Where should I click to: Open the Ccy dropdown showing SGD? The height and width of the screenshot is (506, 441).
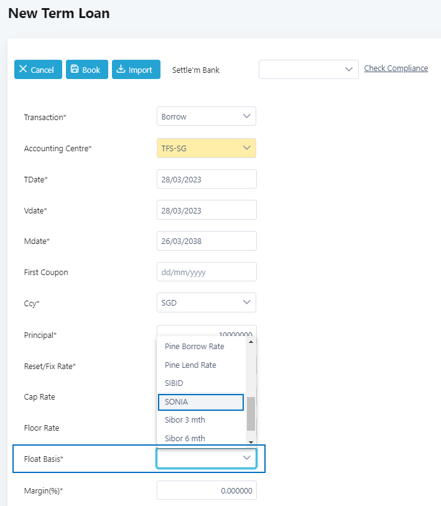click(x=206, y=303)
